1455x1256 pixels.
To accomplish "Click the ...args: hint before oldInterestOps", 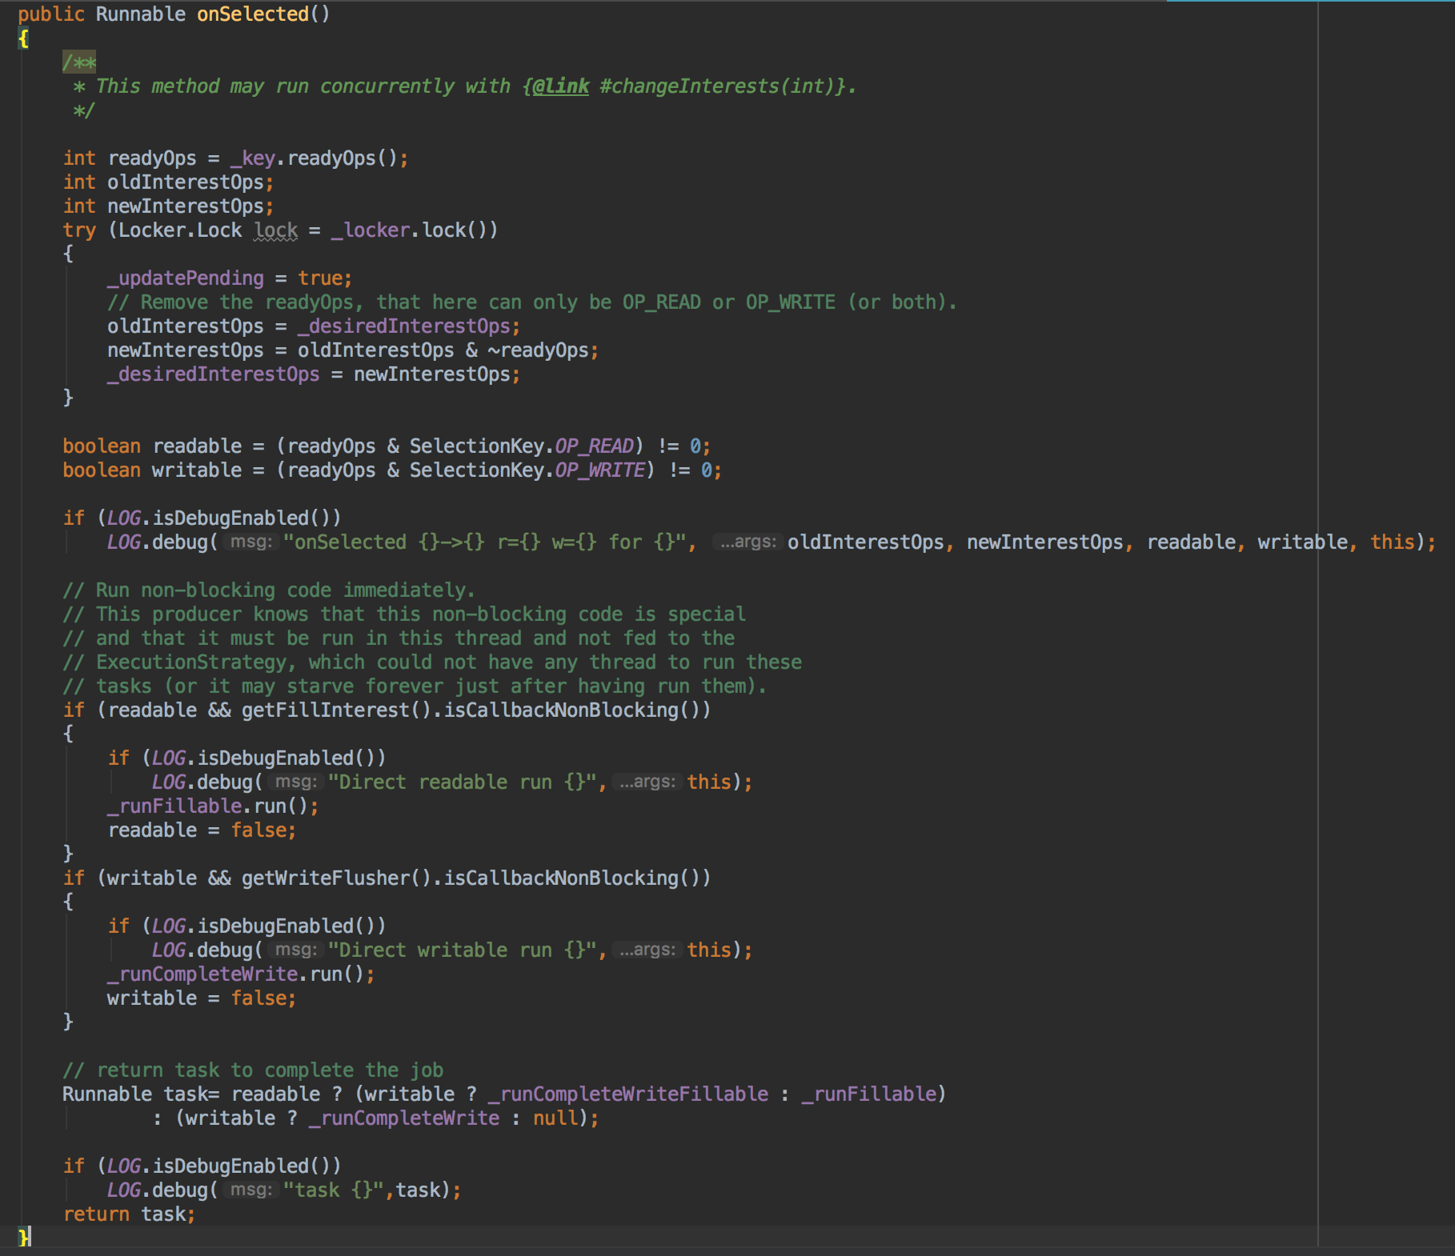I will tap(747, 542).
